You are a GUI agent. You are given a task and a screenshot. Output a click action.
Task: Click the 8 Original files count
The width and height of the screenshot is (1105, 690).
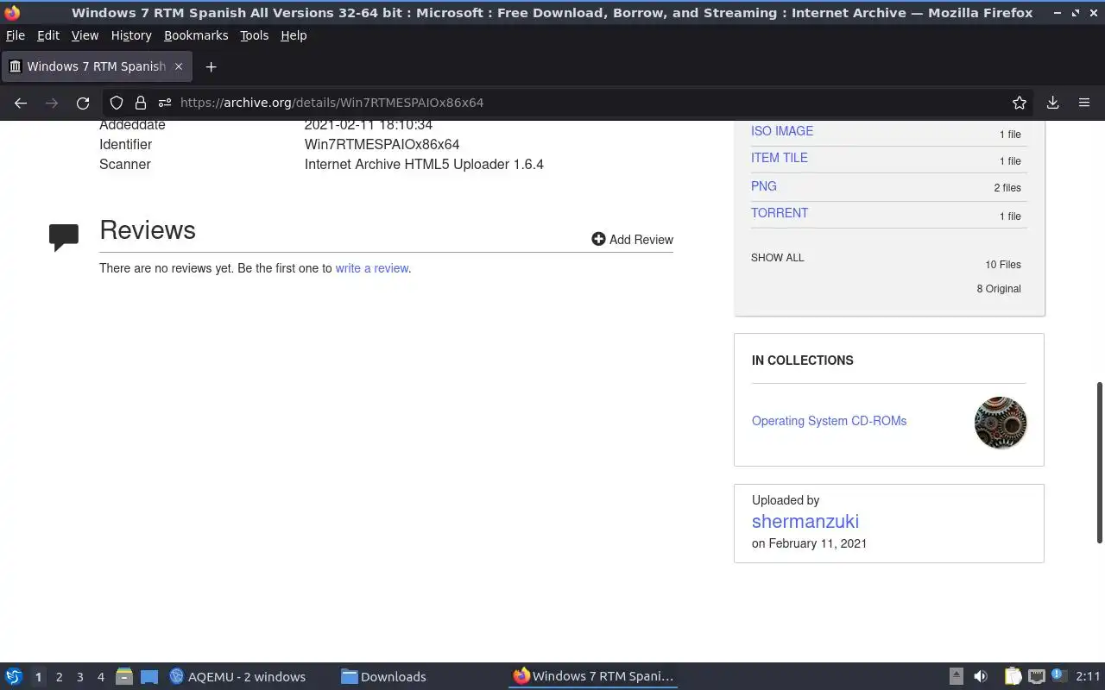tap(999, 289)
